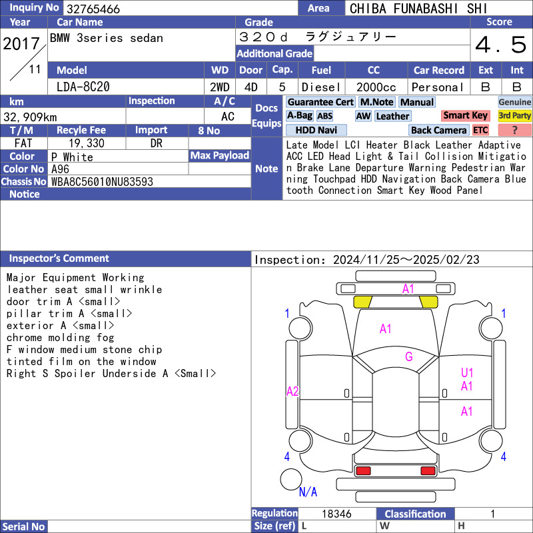Click the Inquiry No value 32765466
Viewport: 533px width, 533px height.
pyautogui.click(x=93, y=9)
